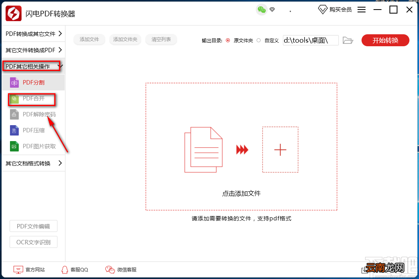
Task: Click the diamond membership icon
Action: coord(322,10)
